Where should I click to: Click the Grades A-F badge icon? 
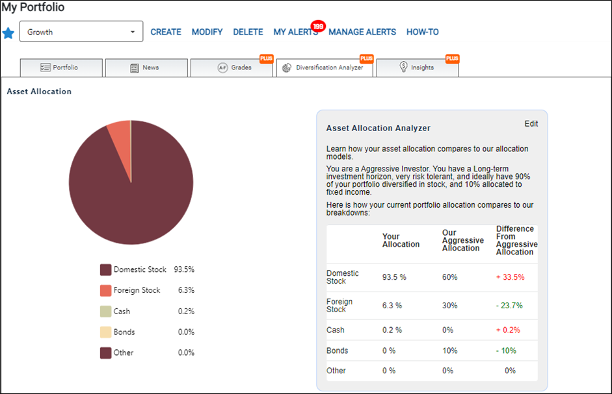[222, 68]
